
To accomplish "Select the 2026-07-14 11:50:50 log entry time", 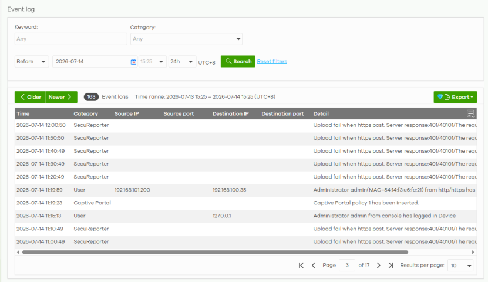I will click(41, 138).
